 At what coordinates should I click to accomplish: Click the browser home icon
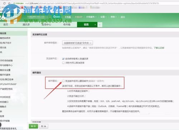point(9,3)
